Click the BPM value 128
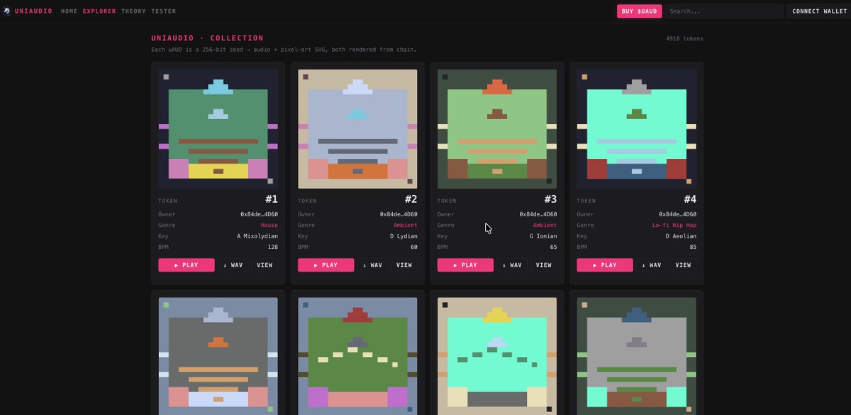The width and height of the screenshot is (851, 415). 273,247
